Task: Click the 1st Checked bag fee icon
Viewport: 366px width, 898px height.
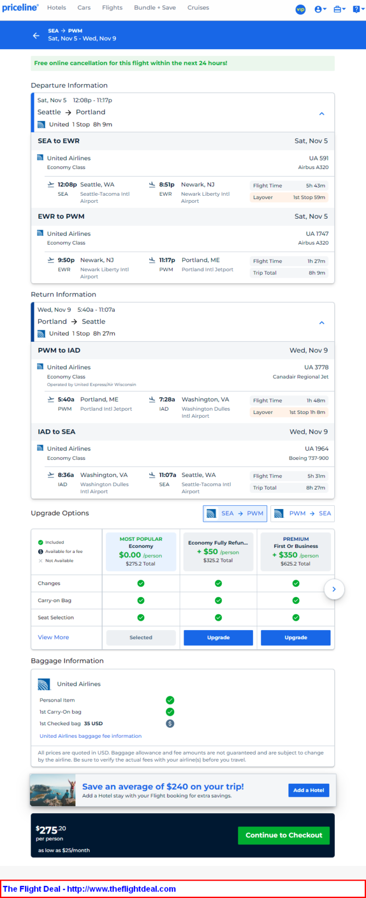Action: tap(170, 724)
